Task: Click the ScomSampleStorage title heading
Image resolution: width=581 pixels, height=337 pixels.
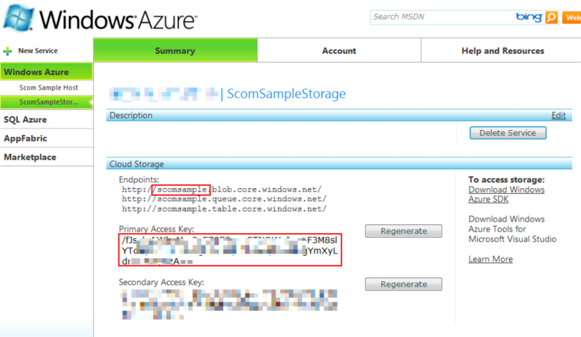Action: [286, 94]
